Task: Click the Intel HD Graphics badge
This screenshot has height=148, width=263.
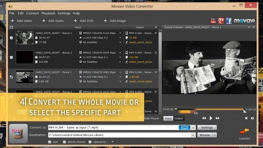Action: 185,127
